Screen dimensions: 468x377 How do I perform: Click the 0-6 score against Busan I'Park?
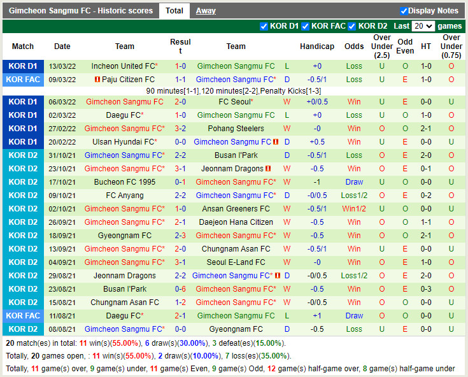[x=180, y=289]
